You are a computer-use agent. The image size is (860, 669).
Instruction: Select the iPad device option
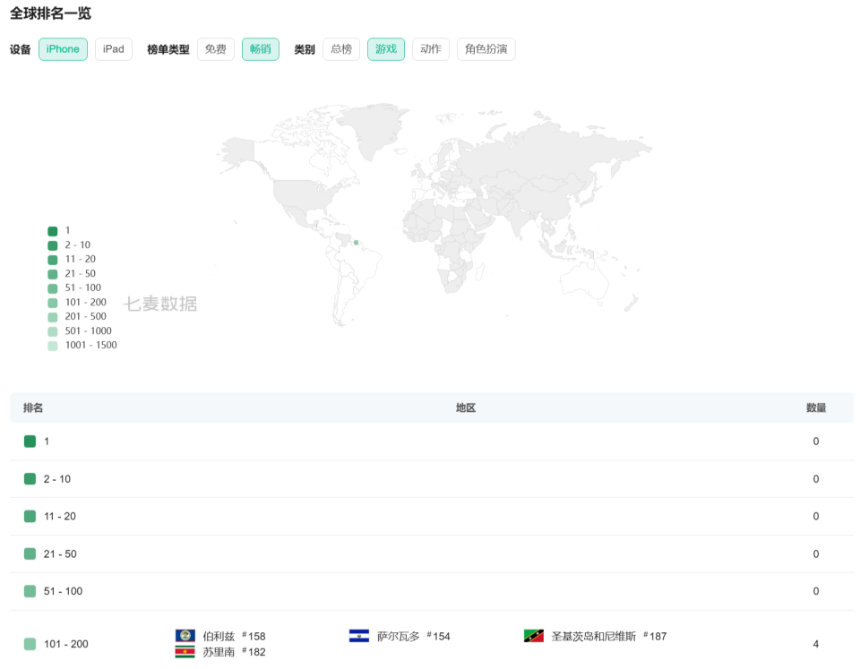coord(114,49)
